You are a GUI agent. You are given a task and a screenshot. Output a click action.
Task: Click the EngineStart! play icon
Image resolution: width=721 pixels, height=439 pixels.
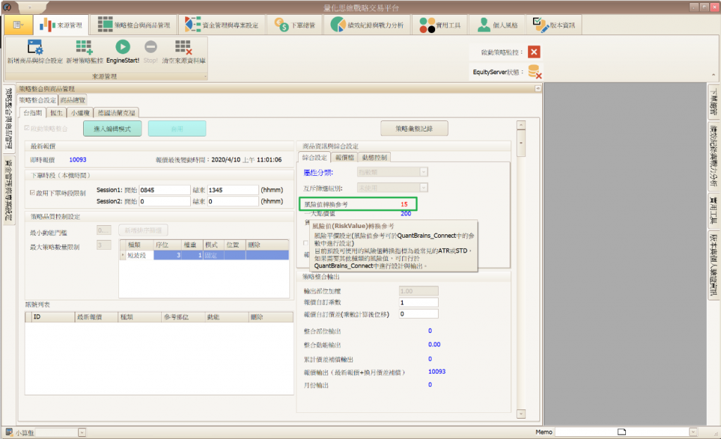click(x=123, y=47)
